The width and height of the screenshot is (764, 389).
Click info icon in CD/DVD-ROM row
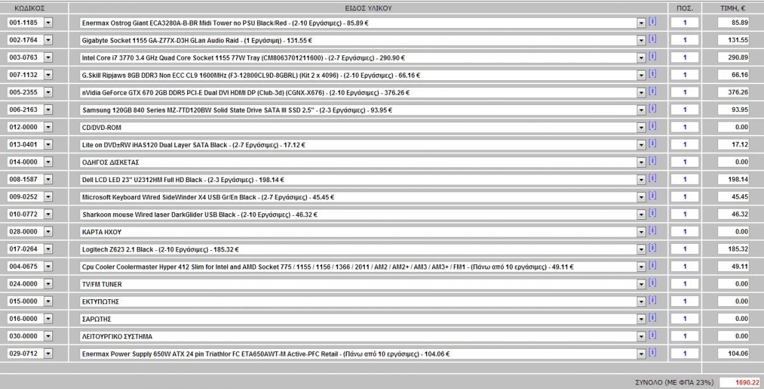653,126
